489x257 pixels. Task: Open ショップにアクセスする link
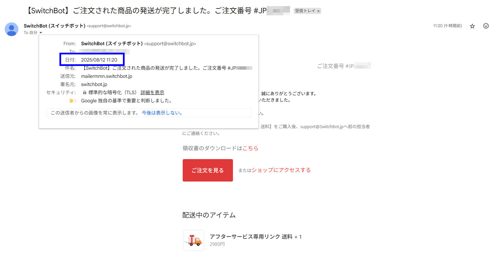tap(281, 170)
